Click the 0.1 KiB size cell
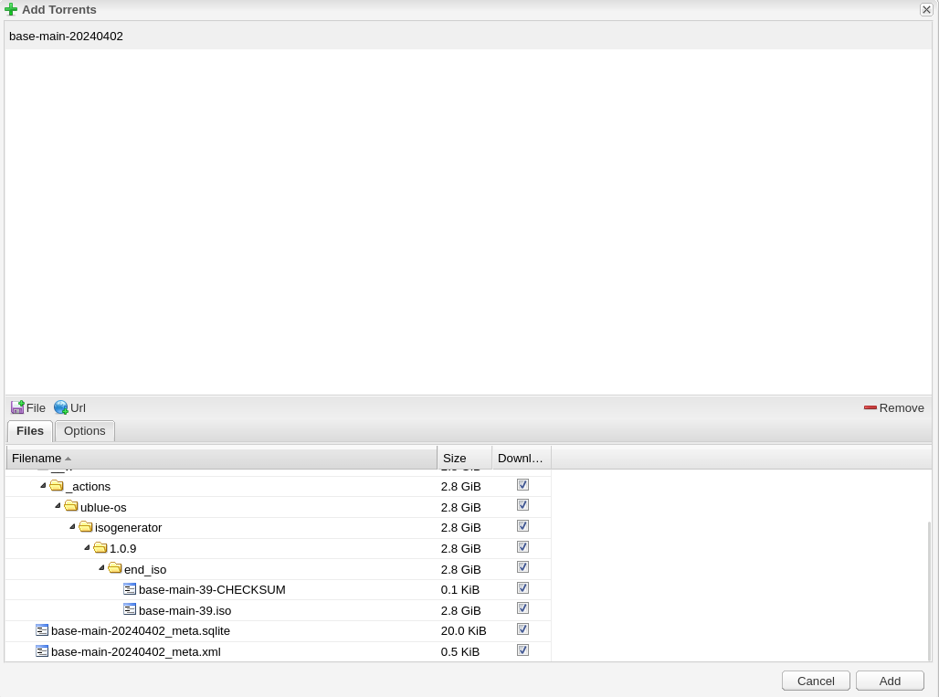Viewport: 939px width, 697px height. 460,590
